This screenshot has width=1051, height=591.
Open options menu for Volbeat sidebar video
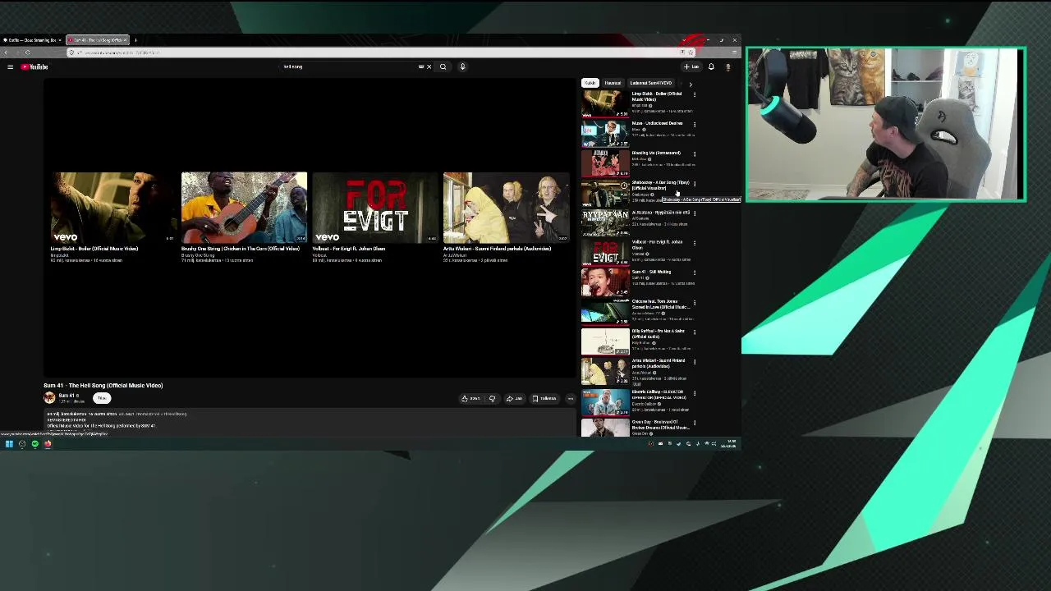point(695,243)
